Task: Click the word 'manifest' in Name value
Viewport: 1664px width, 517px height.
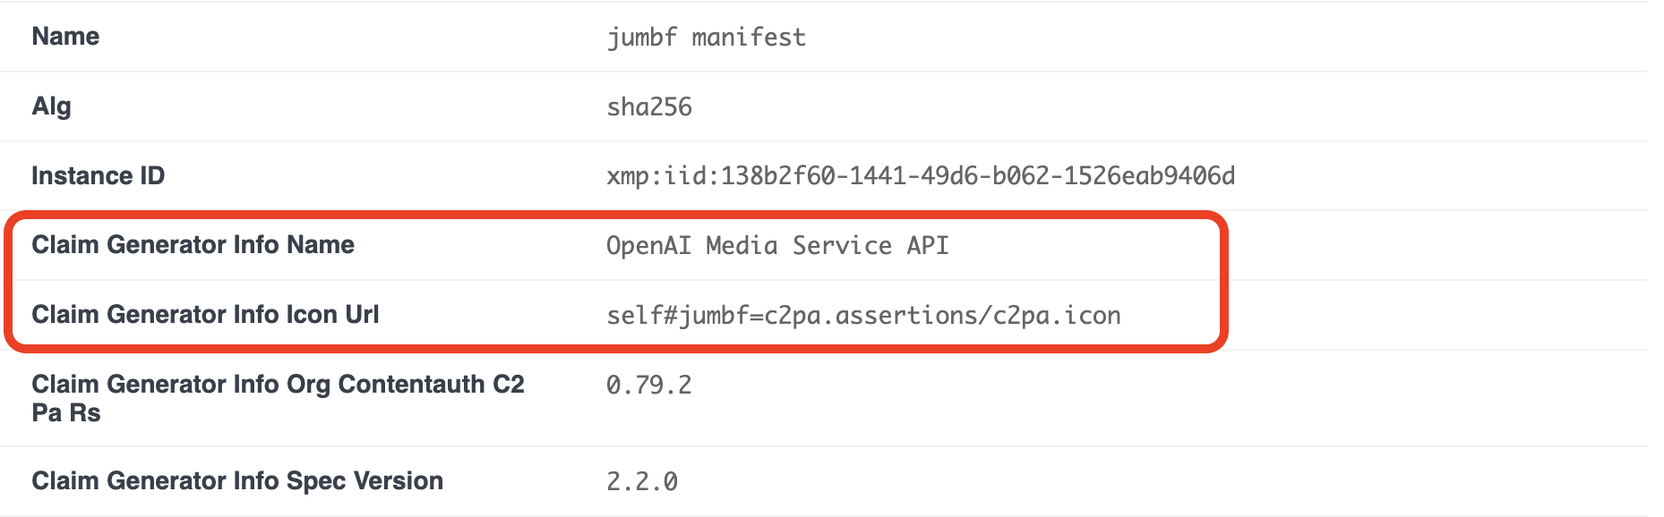Action: 749,38
